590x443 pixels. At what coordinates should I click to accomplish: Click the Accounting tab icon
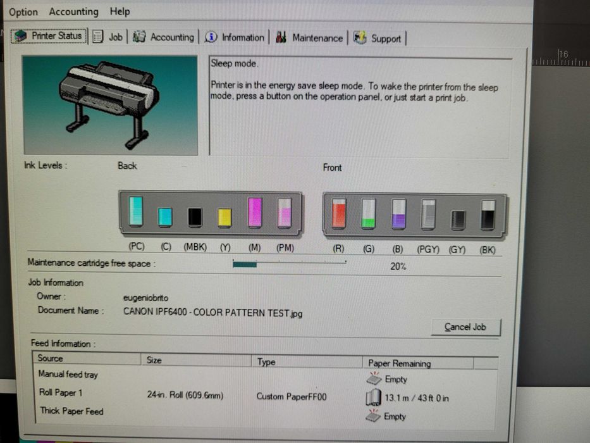(139, 37)
